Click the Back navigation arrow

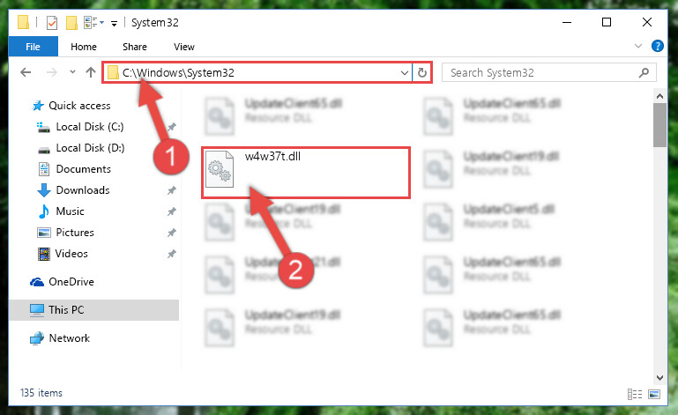(26, 72)
